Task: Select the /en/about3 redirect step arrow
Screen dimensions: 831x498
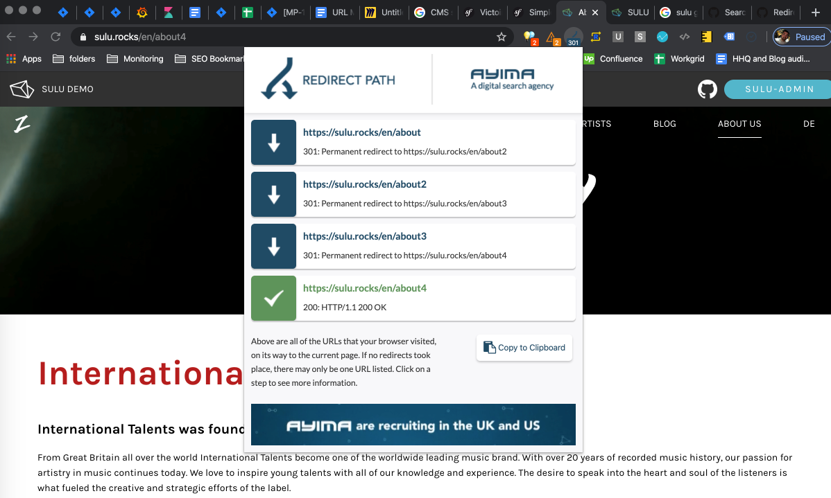Action: pyautogui.click(x=273, y=246)
